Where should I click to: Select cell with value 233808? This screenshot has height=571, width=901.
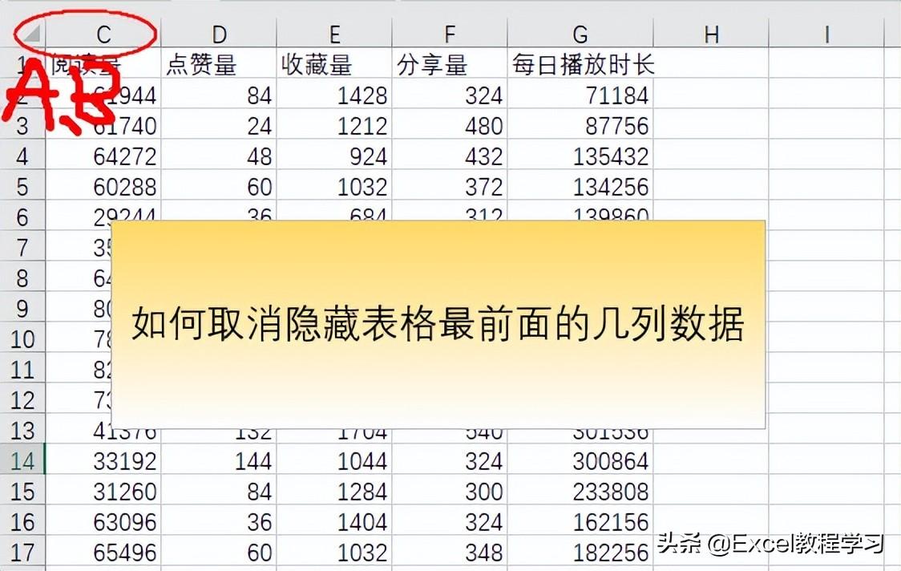[x=580, y=491]
